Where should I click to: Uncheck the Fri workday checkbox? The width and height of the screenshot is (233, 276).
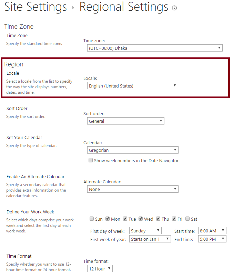click(174, 219)
